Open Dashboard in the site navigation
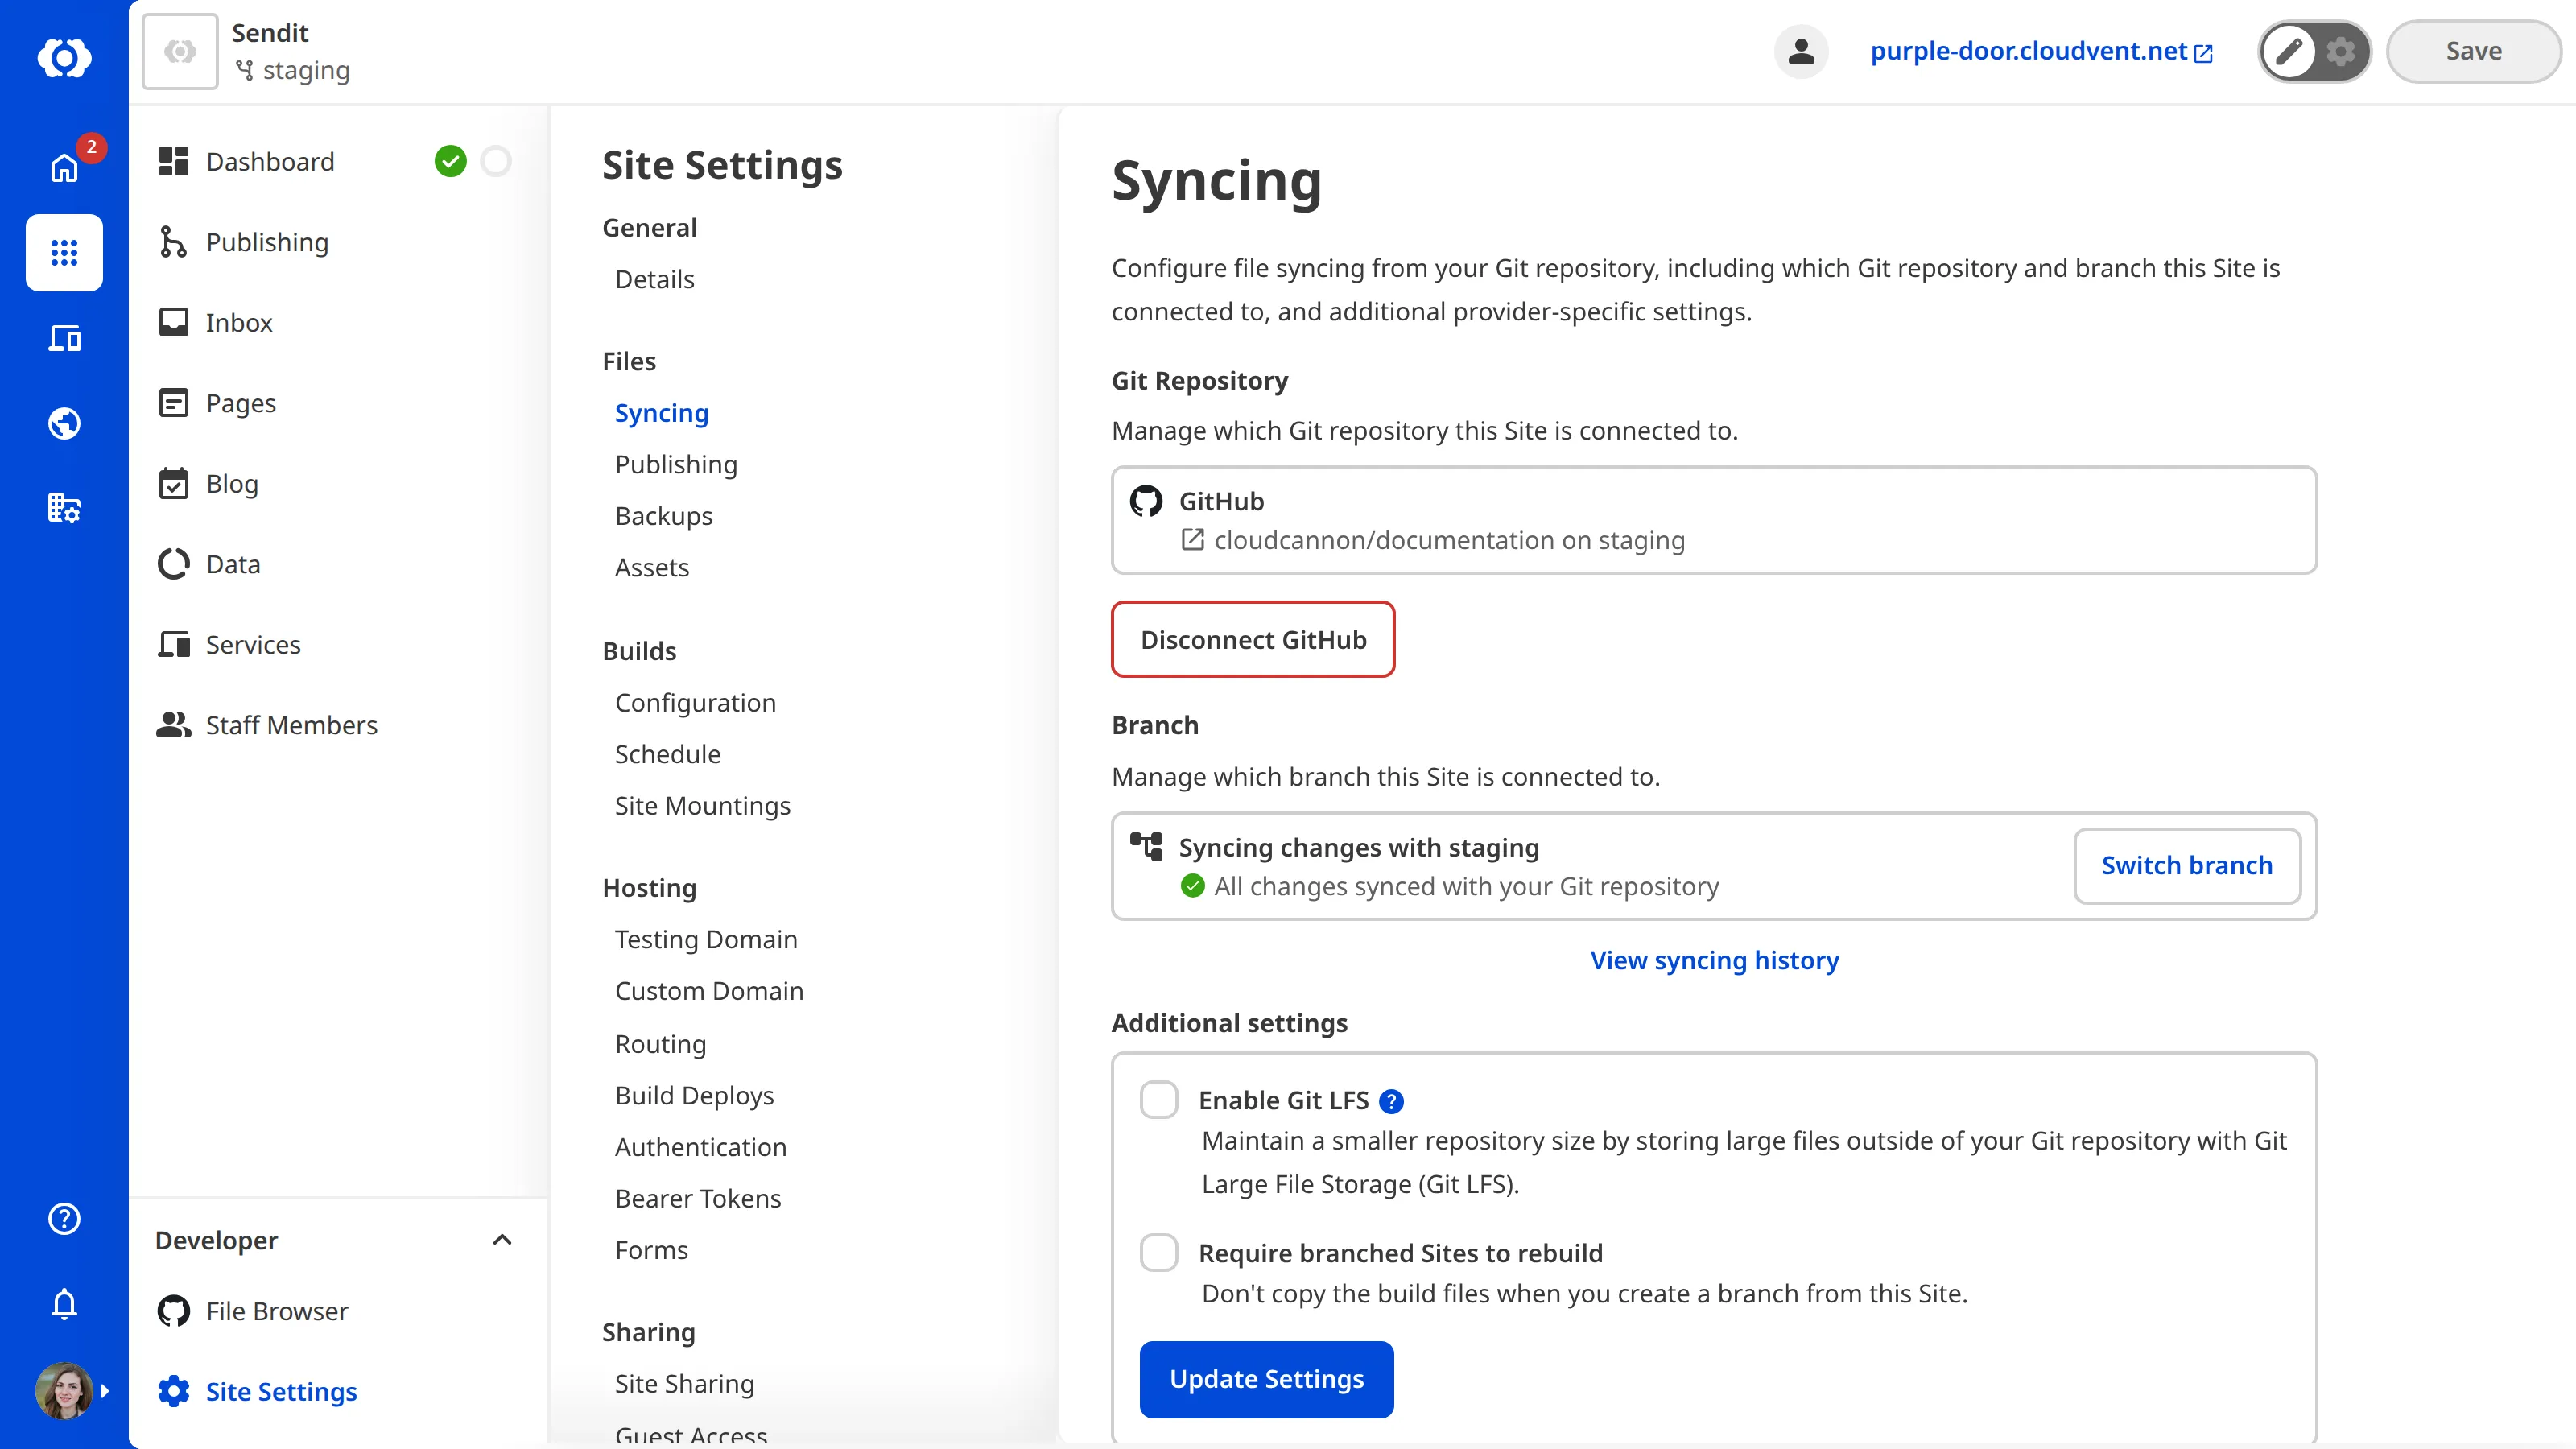Screen dimensions: 2576x1449 270,161
